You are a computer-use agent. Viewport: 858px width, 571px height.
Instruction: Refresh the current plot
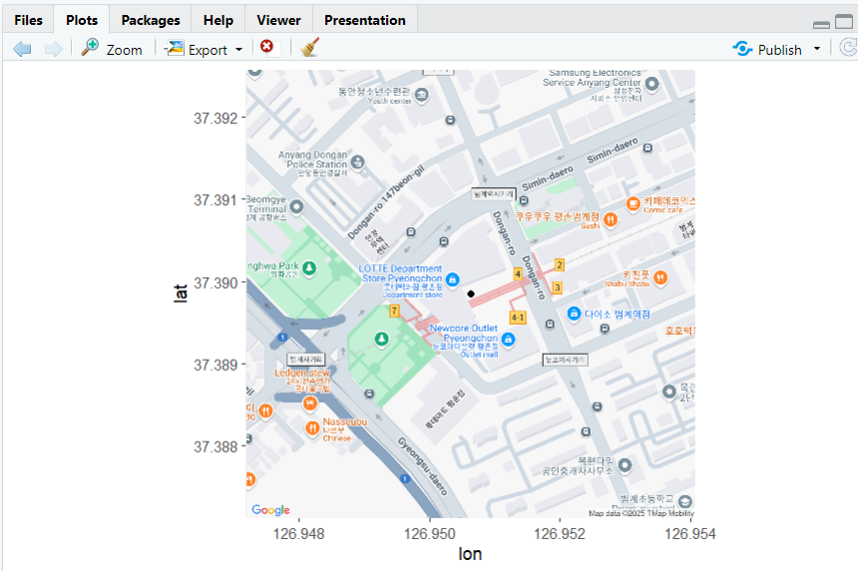pos(848,48)
